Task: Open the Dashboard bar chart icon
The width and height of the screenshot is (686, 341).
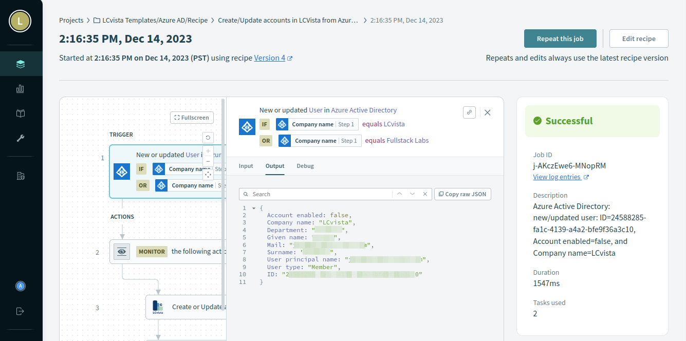Action: [x=21, y=89]
